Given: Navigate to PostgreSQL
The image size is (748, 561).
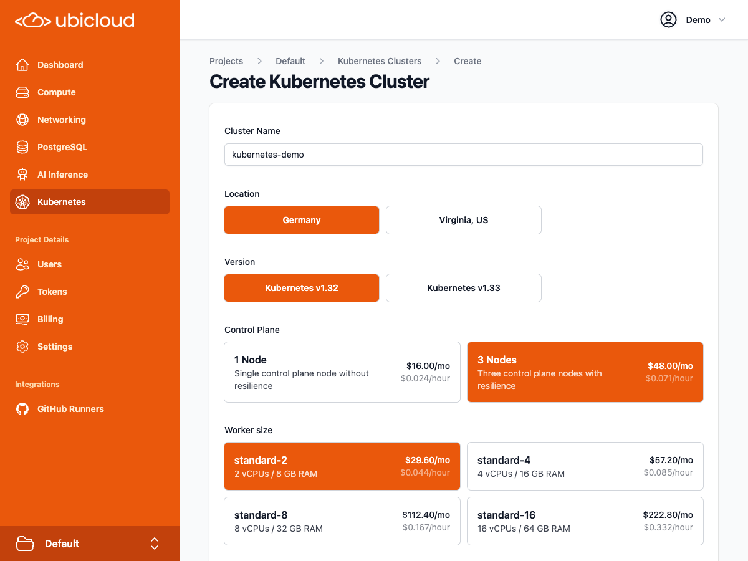Looking at the screenshot, I should pos(90,147).
